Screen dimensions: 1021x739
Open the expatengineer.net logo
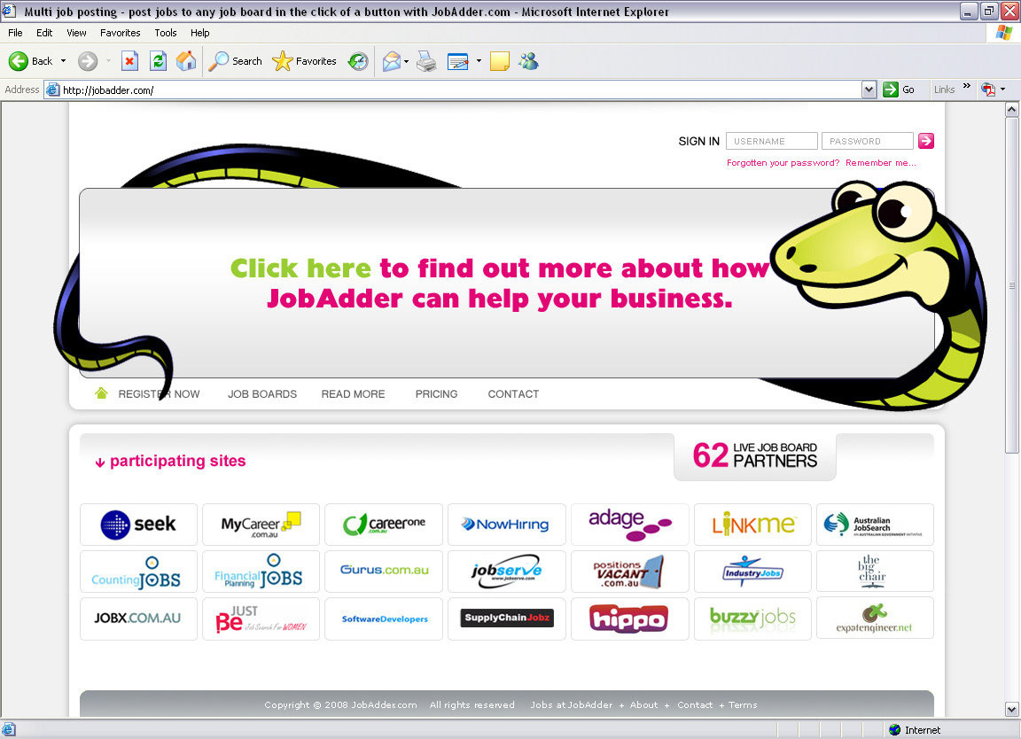875,618
